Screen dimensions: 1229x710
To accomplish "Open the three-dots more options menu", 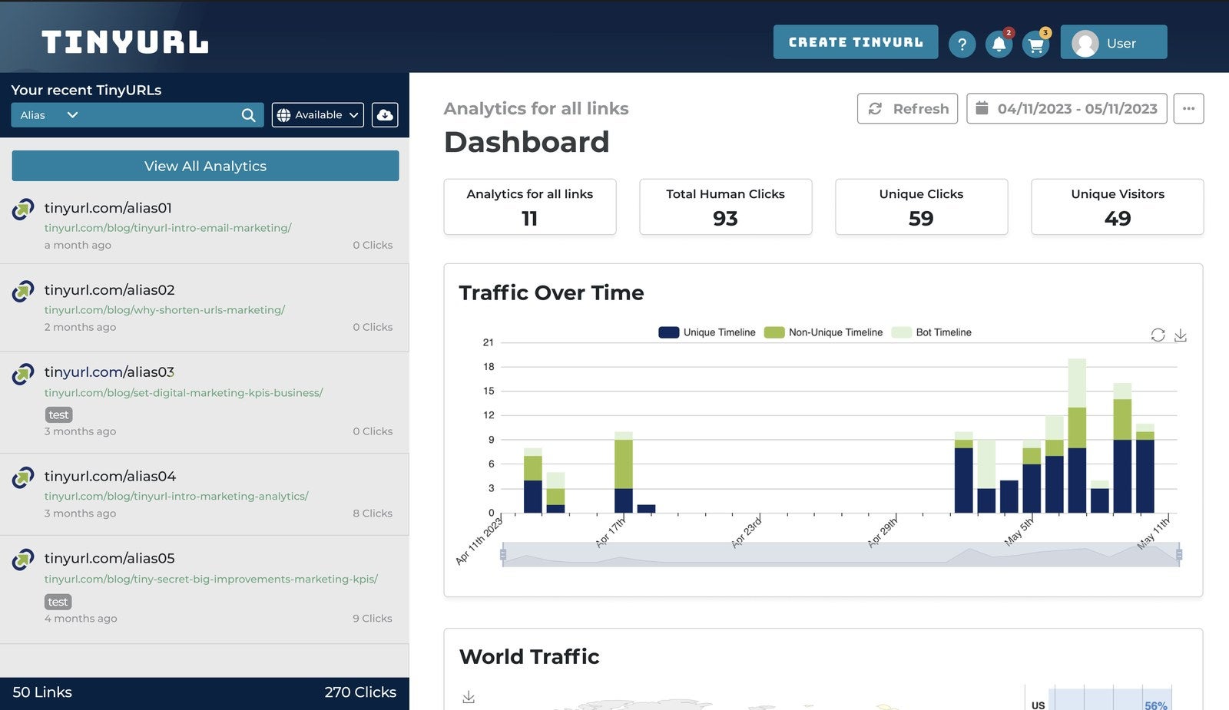I will tap(1188, 108).
